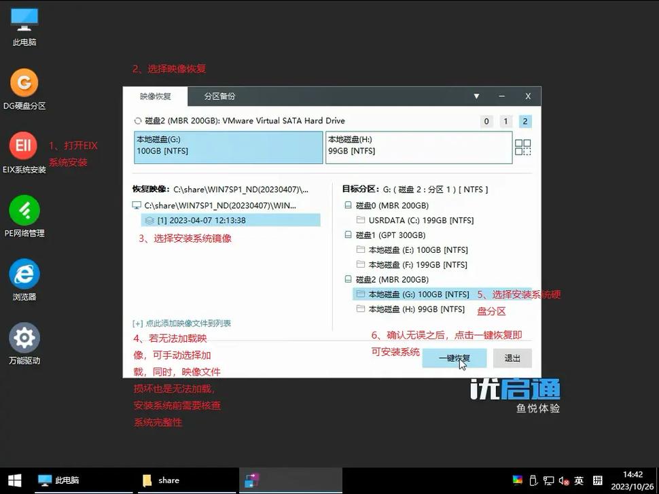Launch EIX系统安装 from the desktop
This screenshot has height=494, width=659.
[x=24, y=145]
